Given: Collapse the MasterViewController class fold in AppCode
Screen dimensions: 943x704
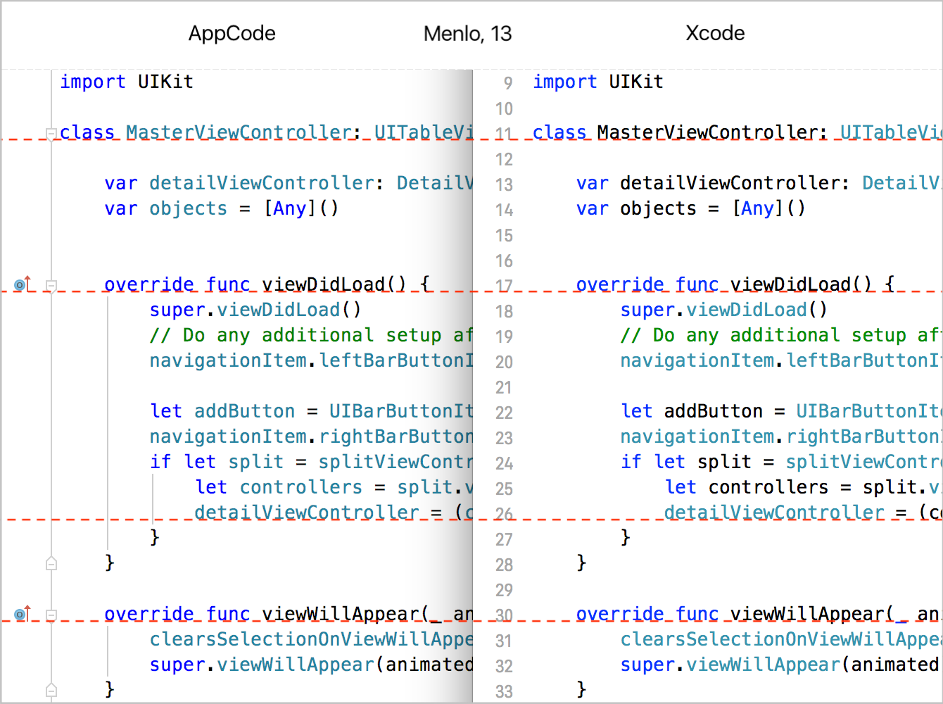Looking at the screenshot, I should 51,133.
